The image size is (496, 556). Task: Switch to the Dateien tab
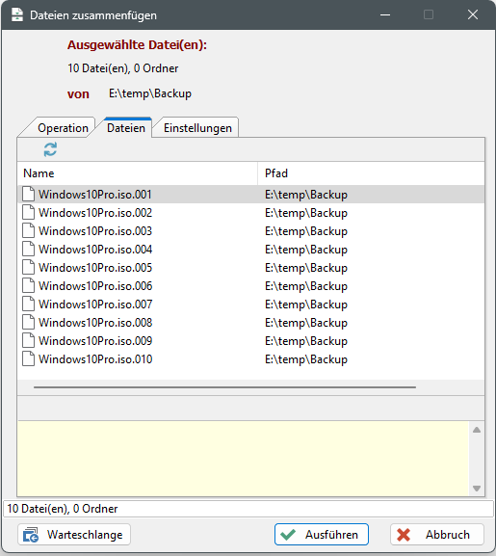pyautogui.click(x=126, y=127)
